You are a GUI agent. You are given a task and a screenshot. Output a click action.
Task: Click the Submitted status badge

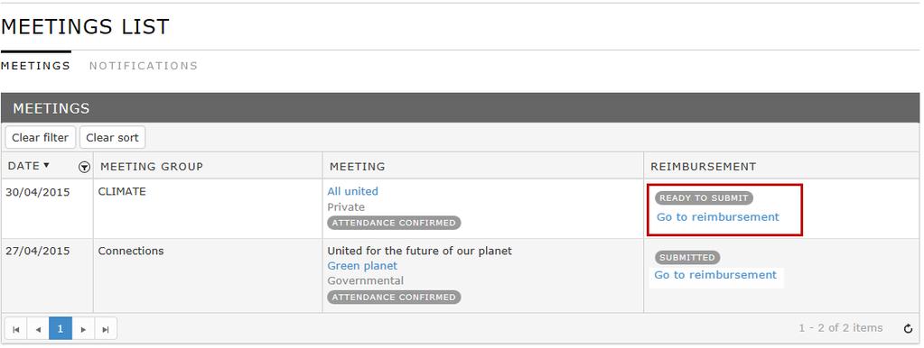(687, 258)
